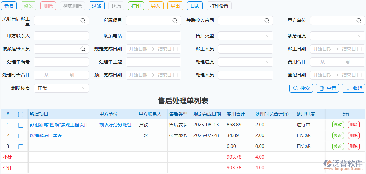Check the box for row 3

[x=21, y=147]
